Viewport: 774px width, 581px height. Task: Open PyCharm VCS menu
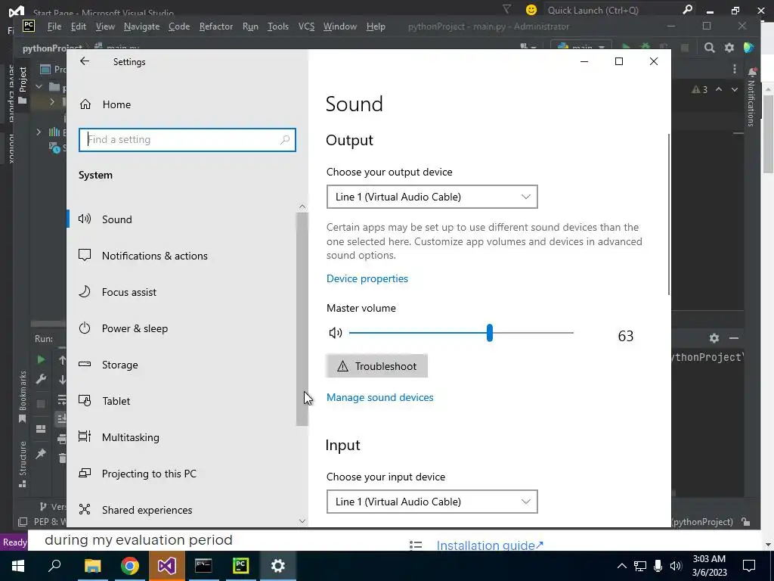(306, 26)
